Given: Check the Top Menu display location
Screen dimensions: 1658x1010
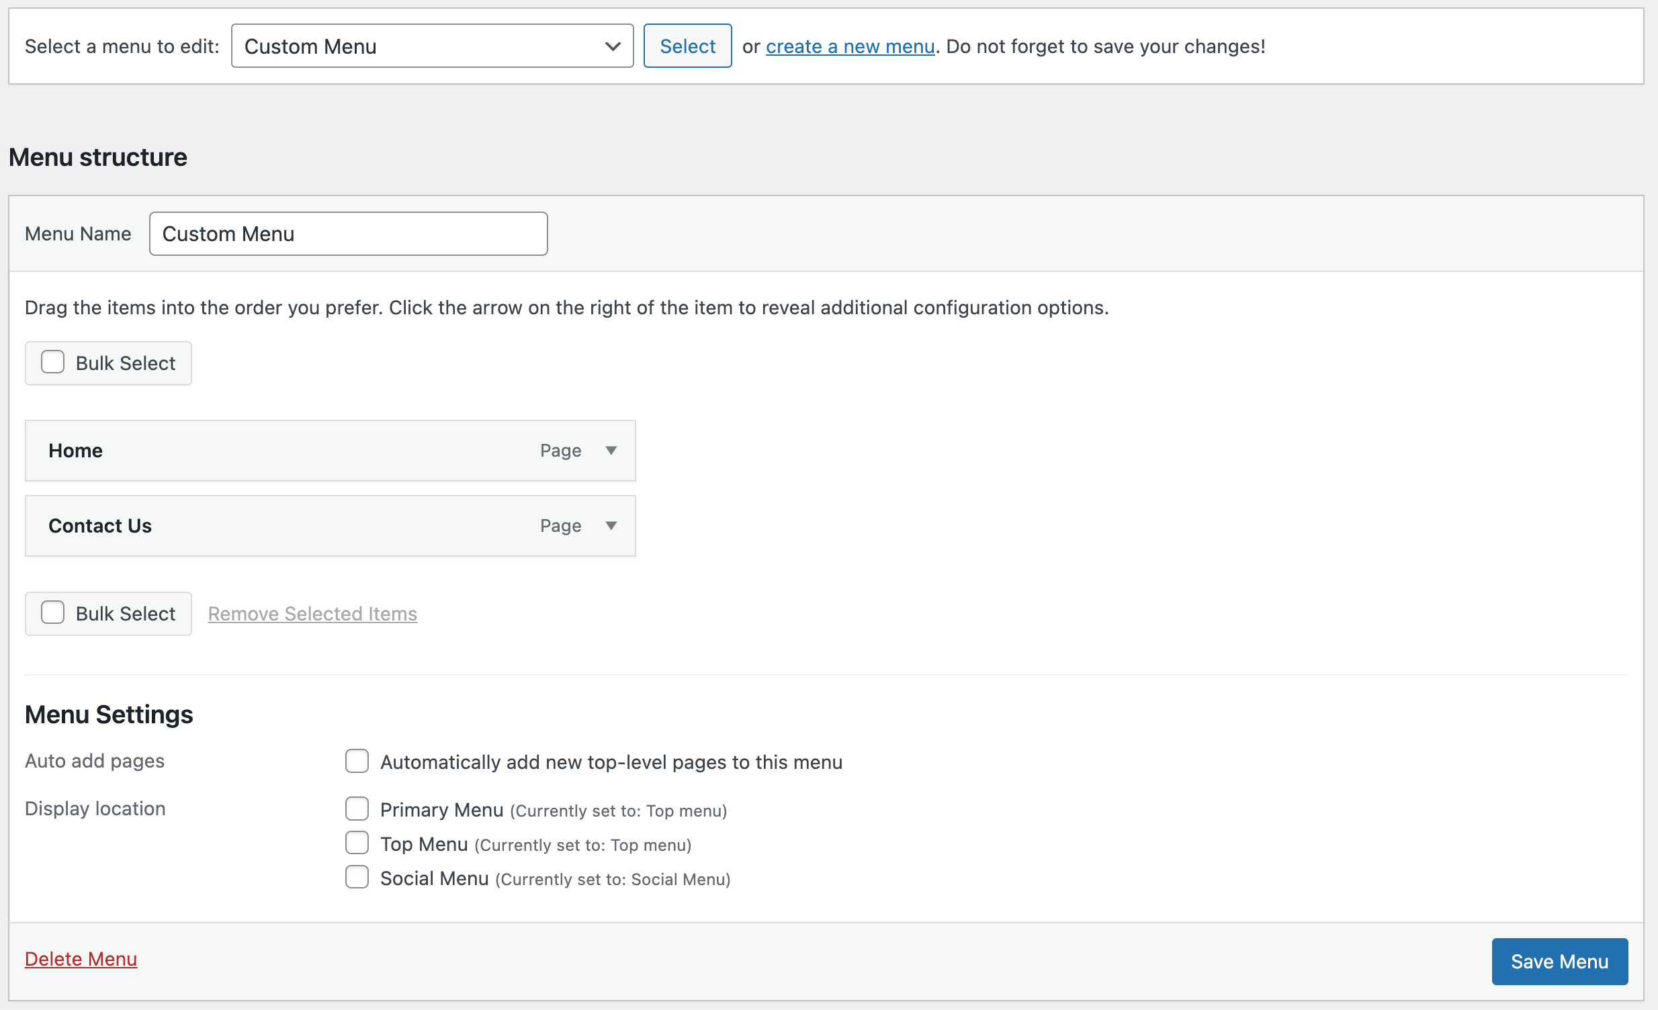Looking at the screenshot, I should (357, 843).
